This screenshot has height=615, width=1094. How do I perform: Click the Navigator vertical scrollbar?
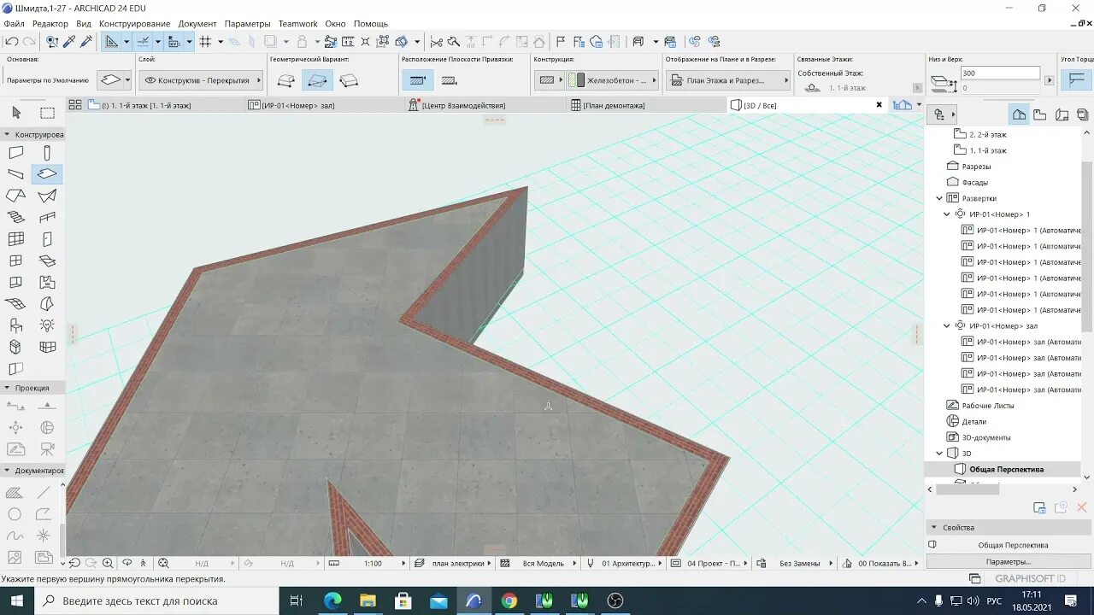pyautogui.click(x=1086, y=303)
